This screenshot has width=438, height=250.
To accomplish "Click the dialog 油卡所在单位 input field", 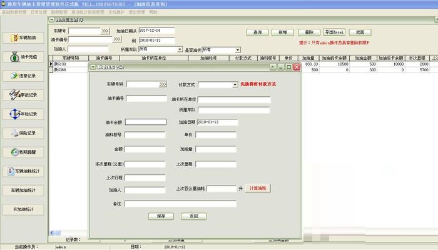I will coord(234,99).
